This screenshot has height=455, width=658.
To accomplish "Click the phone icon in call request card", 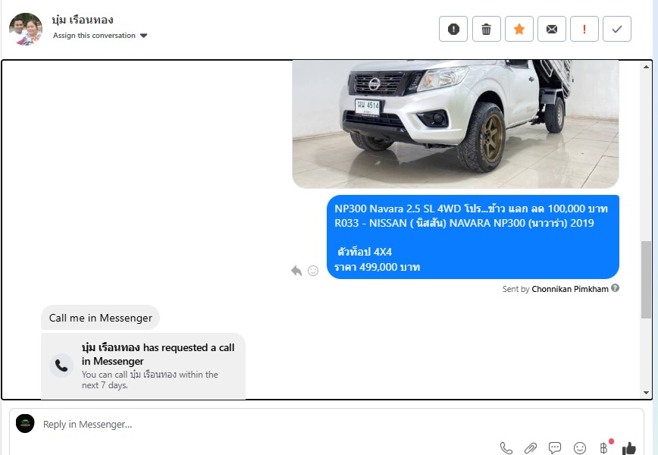I will click(61, 366).
